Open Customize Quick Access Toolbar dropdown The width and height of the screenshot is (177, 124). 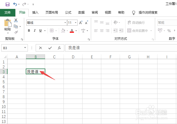(33, 4)
